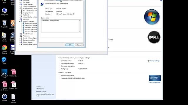Click the 'Broadcom NetLink (TM) Gigabit Ethernet' dialog heading
The height and width of the screenshot is (105, 188).
tap(57, 3)
